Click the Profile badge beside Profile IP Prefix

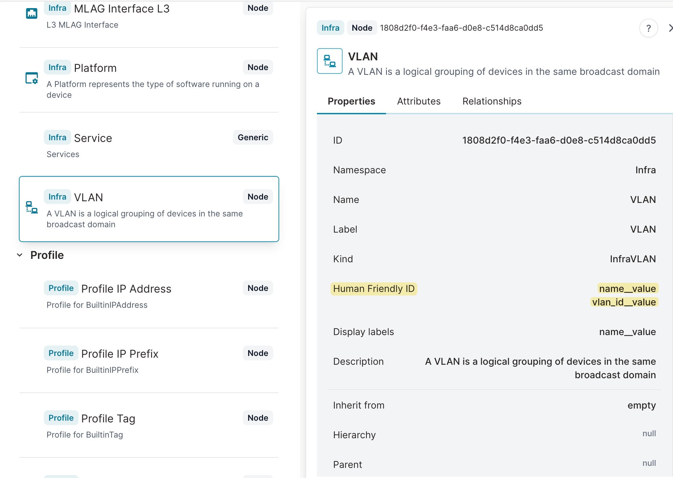pos(61,353)
